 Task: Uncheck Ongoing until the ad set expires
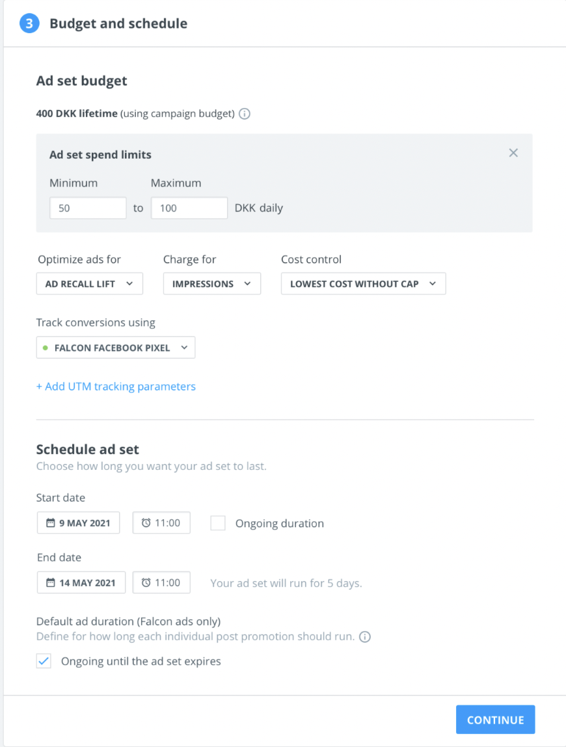[44, 660]
